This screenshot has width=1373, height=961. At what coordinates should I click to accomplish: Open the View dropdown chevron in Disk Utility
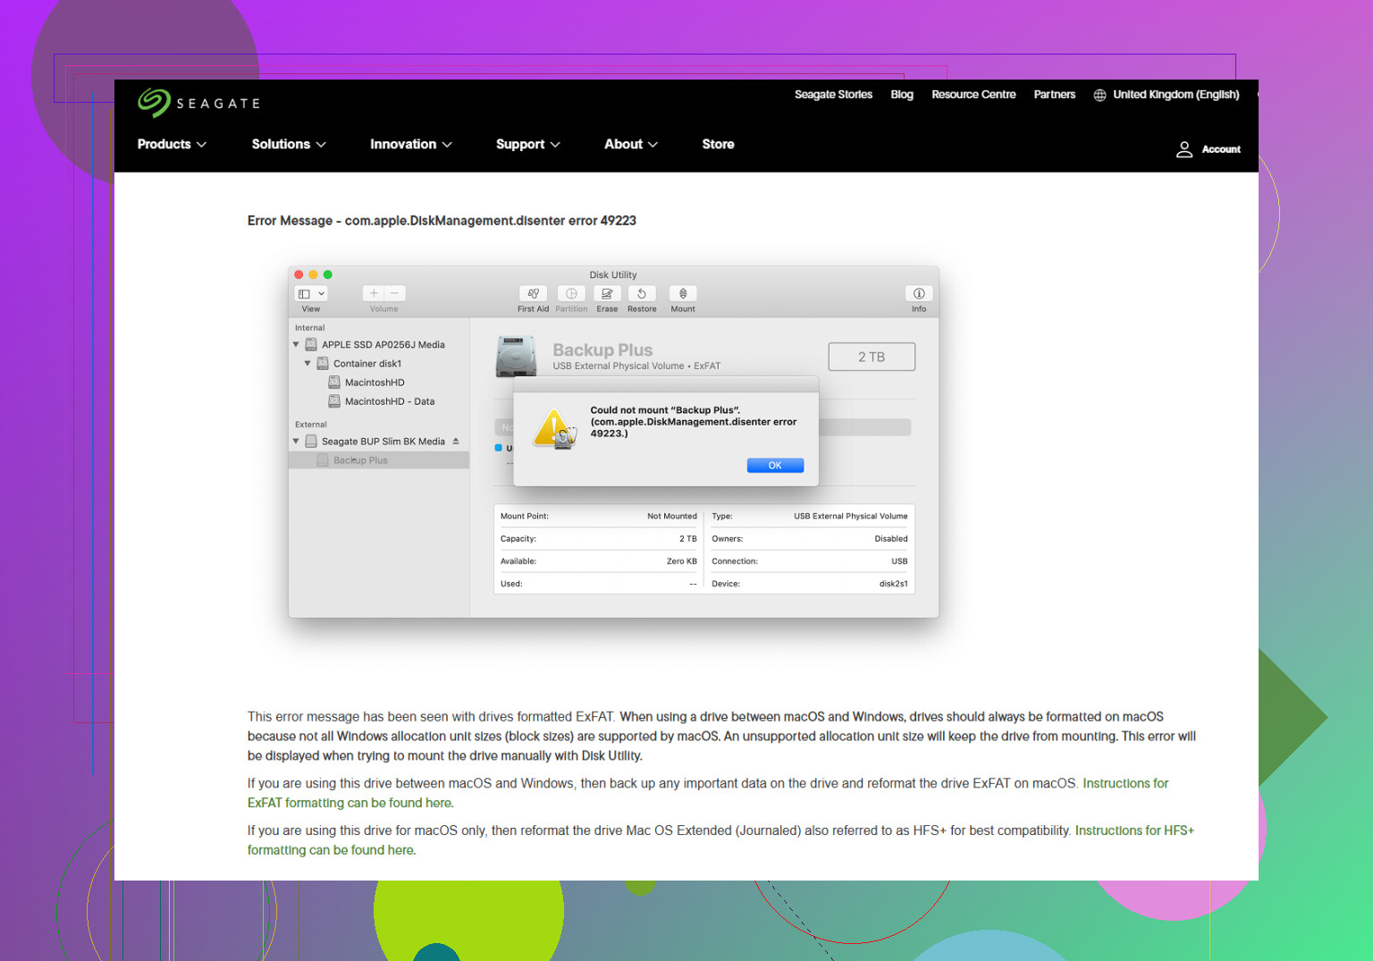322,293
